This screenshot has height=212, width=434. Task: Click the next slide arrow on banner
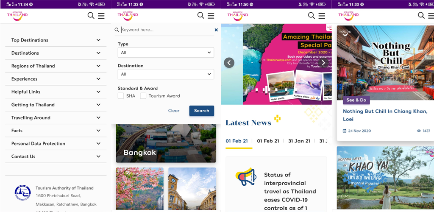tap(323, 63)
